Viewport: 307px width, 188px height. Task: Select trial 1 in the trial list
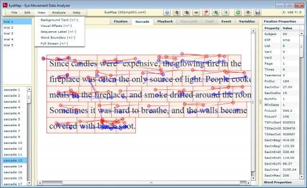coord(17,22)
